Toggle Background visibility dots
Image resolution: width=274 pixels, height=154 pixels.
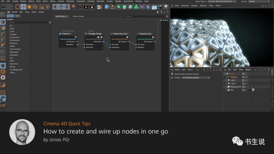(246, 87)
